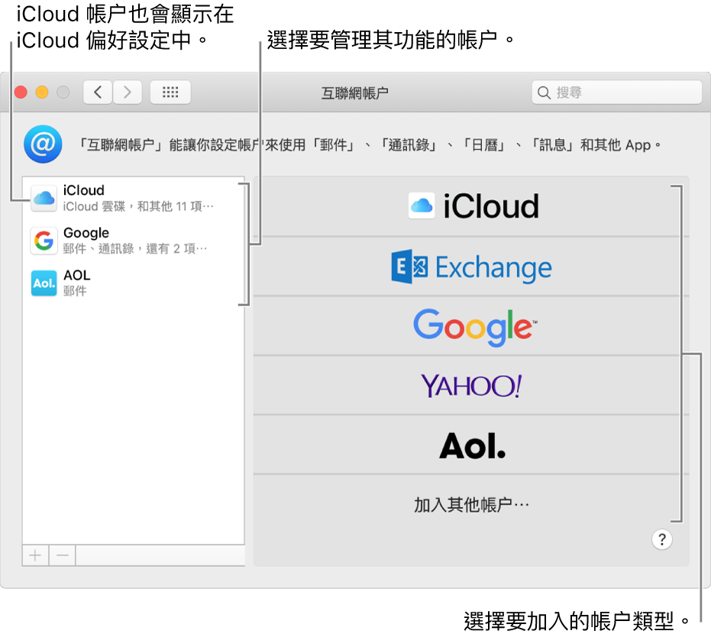Click the Aol. icon in account list
711x634 pixels.
tap(44, 283)
